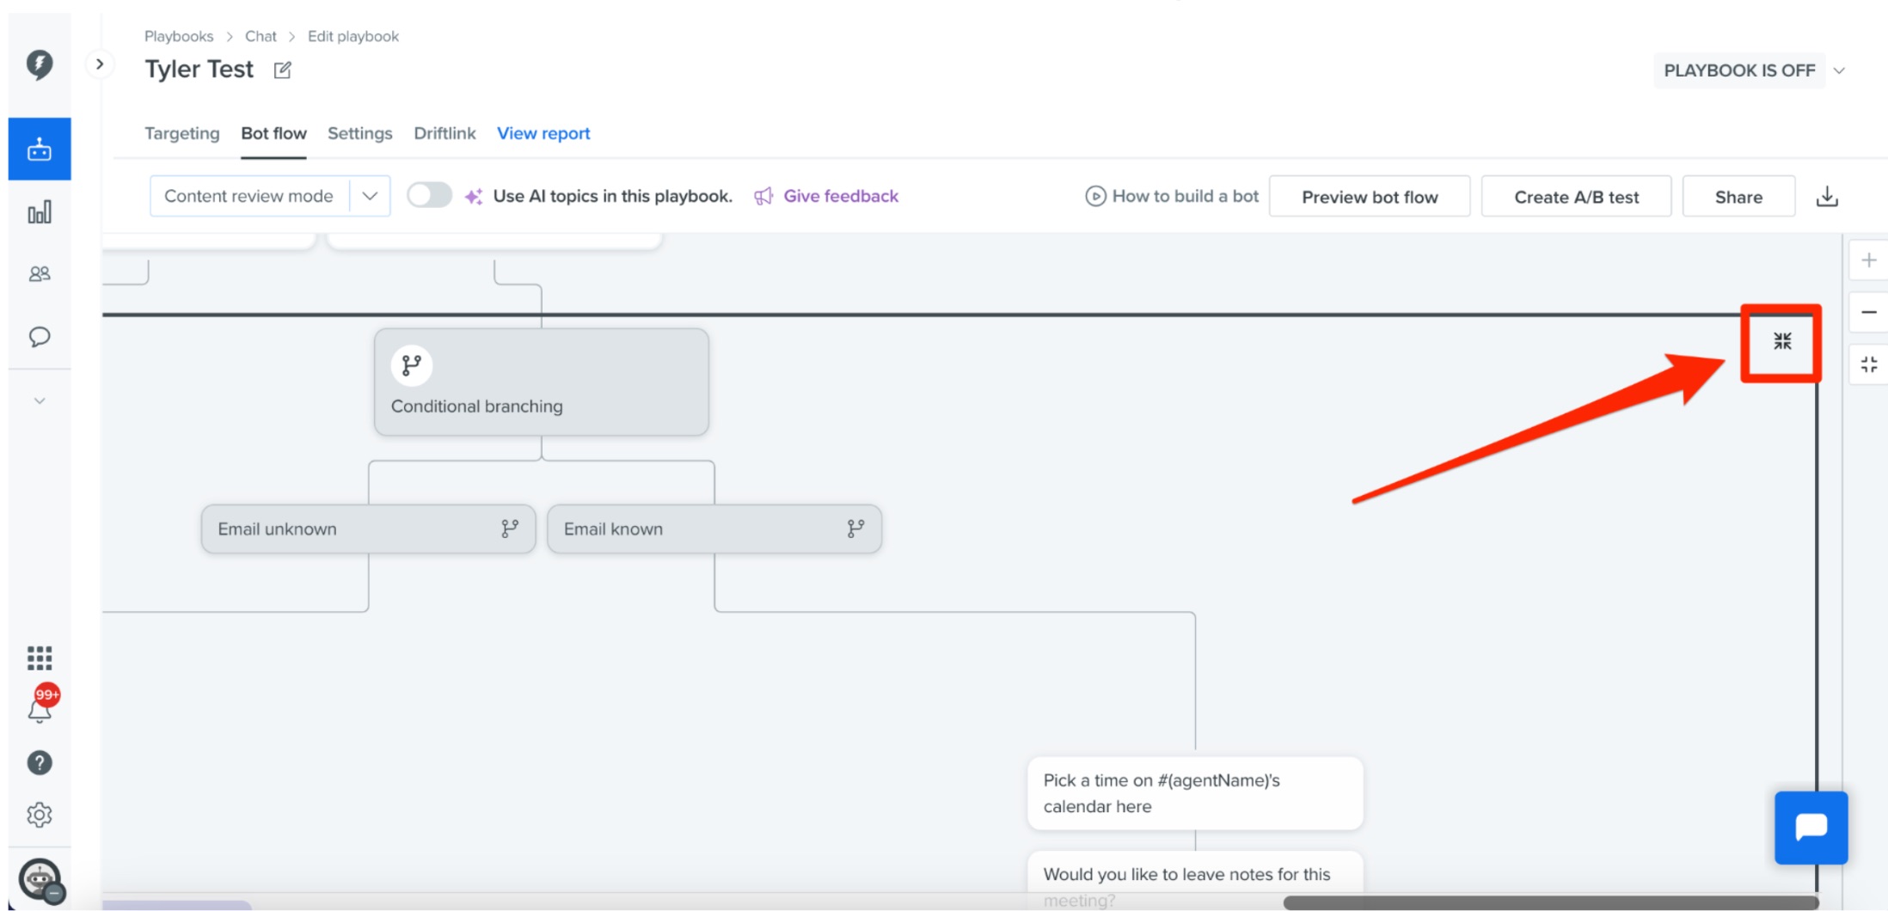1888x911 pixels.
Task: Open the Conversations chat bubble icon
Action: tap(40, 337)
